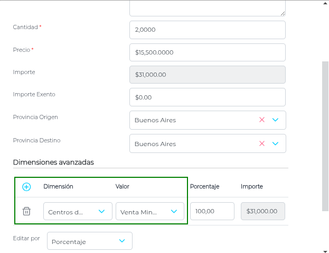Open the Centros de... dimension dropdown

point(78,212)
